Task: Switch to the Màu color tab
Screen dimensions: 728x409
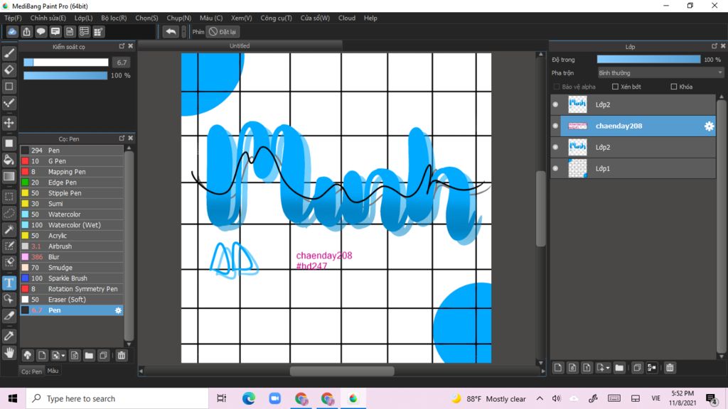Action: pos(53,371)
